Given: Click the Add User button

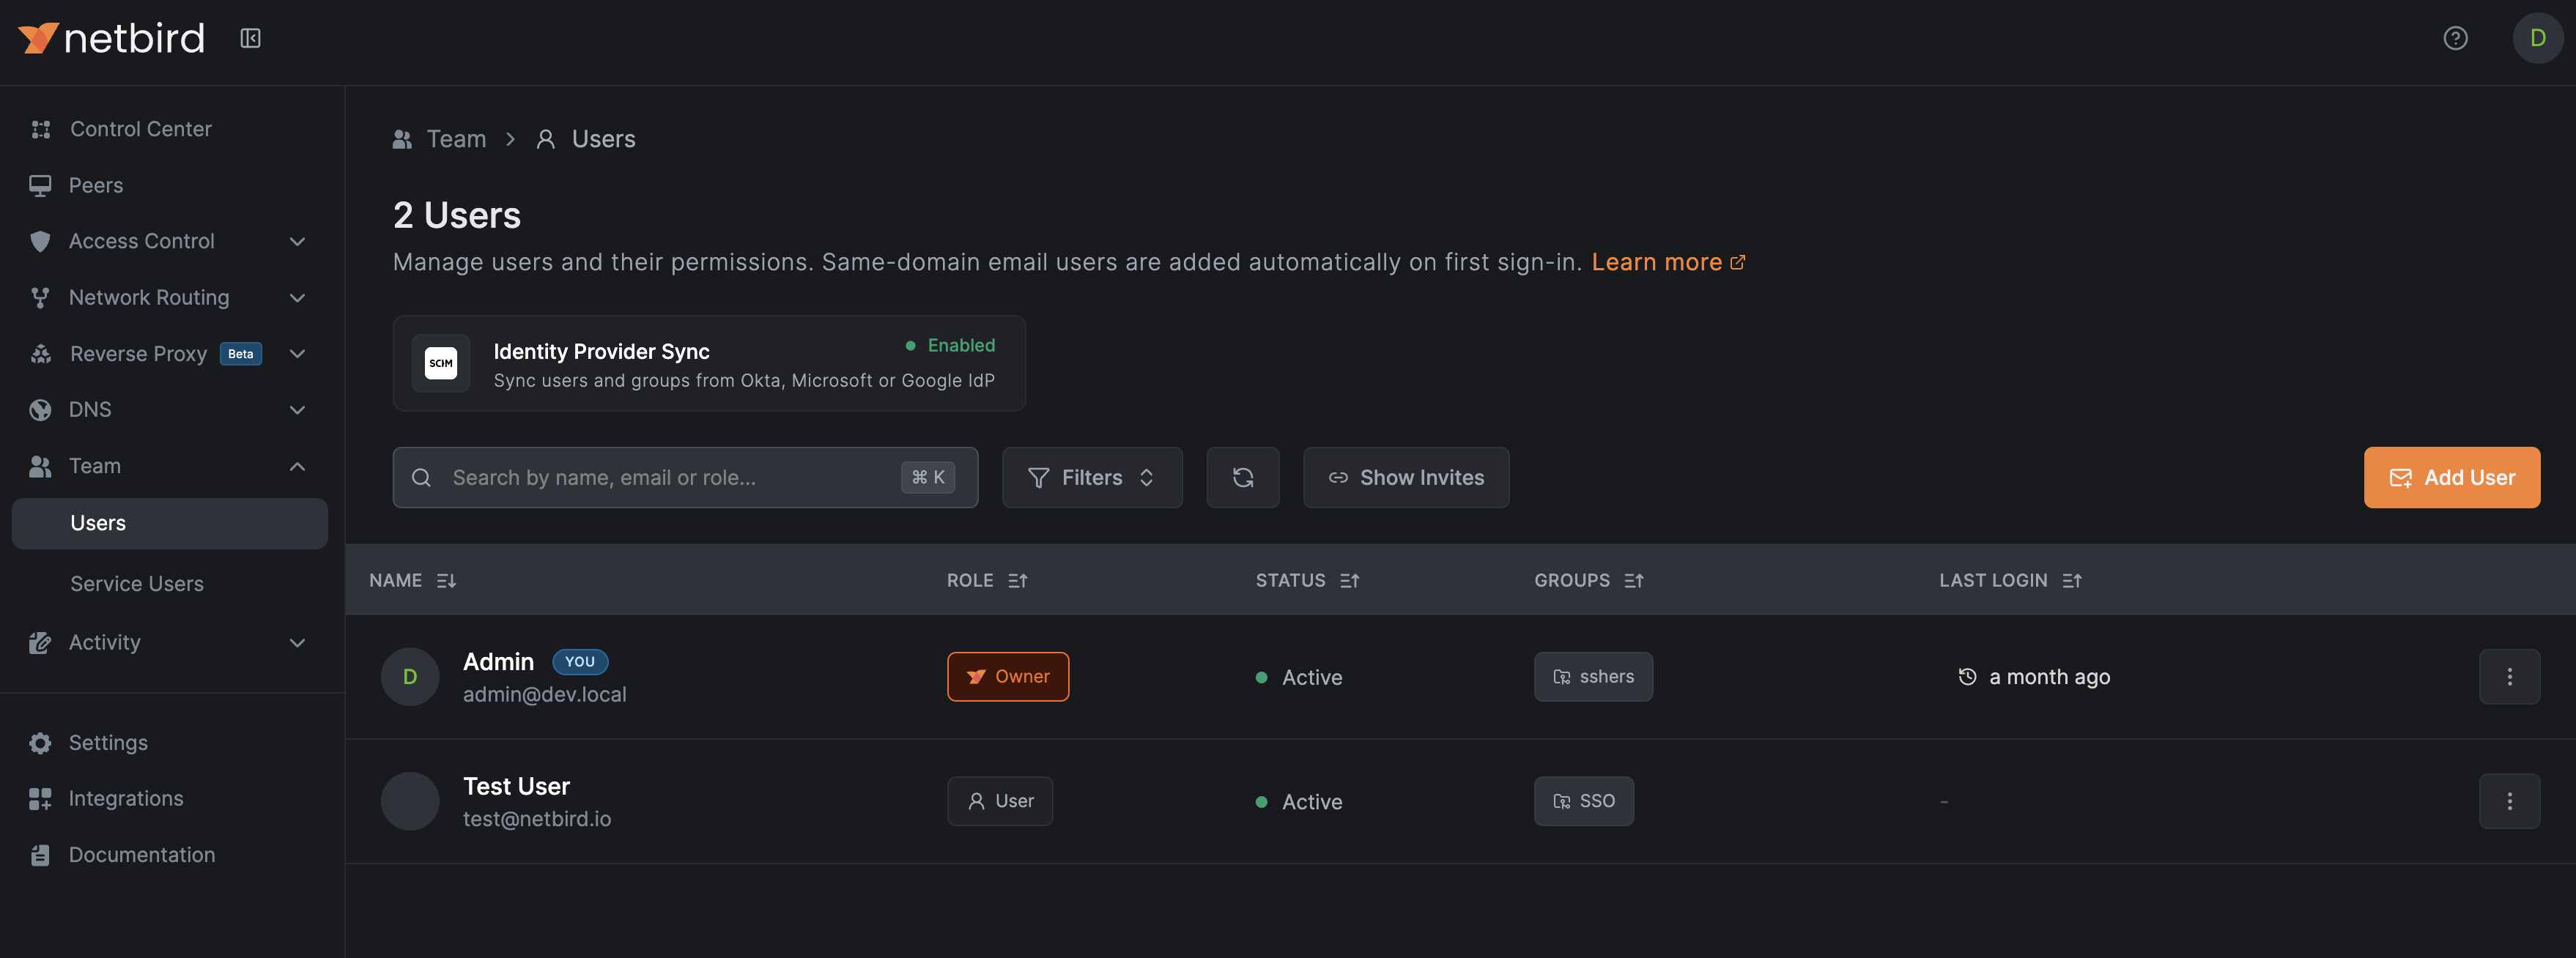Looking at the screenshot, I should tap(2451, 478).
